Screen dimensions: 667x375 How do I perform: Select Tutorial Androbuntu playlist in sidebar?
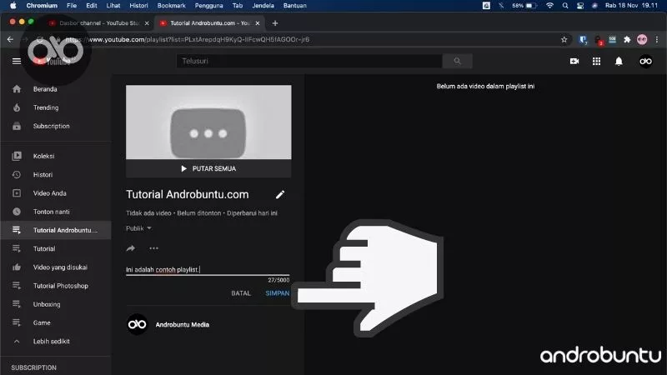coord(56,230)
